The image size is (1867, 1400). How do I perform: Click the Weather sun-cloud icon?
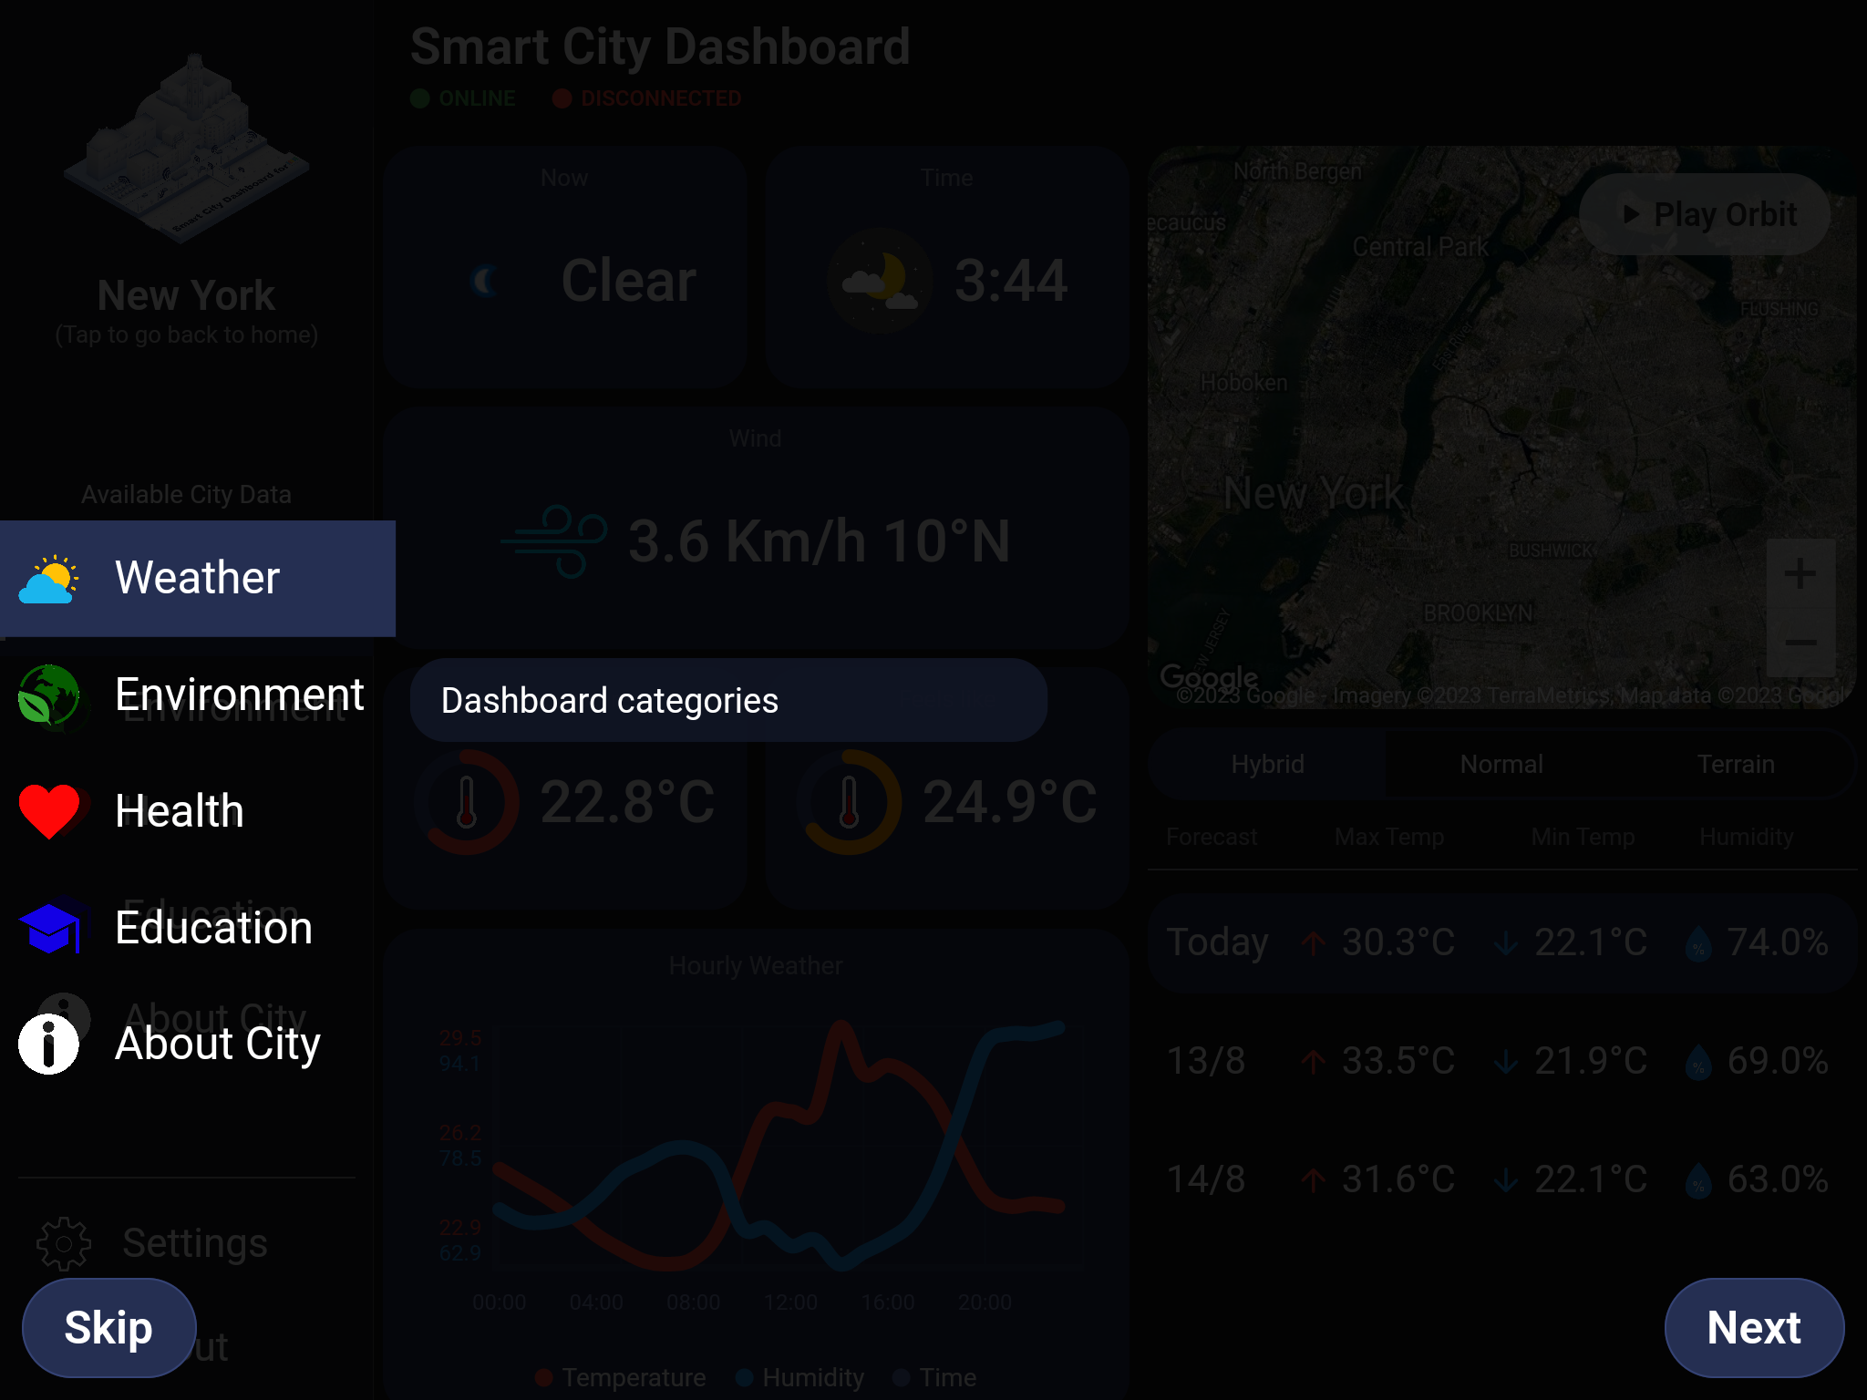(x=48, y=579)
